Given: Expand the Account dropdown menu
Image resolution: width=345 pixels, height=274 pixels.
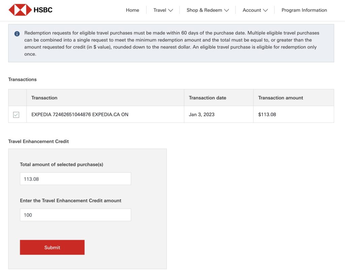Looking at the screenshot, I should point(255,10).
